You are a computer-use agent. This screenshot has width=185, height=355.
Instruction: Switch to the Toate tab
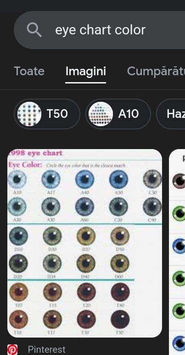click(29, 71)
